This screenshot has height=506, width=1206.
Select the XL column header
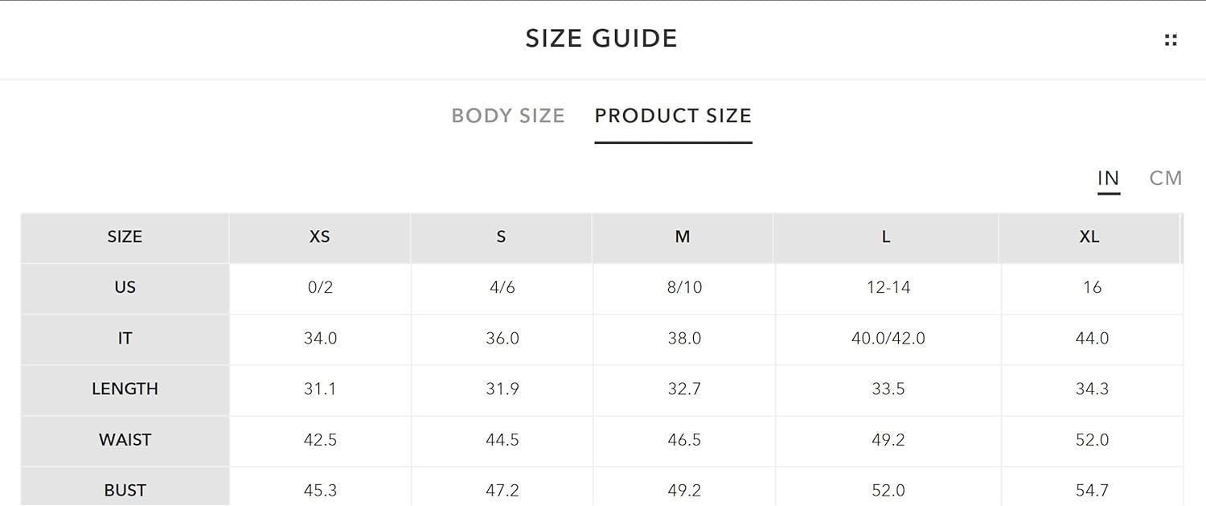click(1089, 237)
